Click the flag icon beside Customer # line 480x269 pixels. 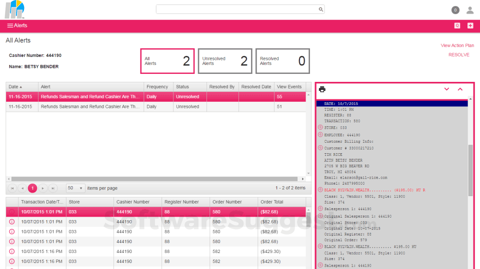tap(320, 148)
